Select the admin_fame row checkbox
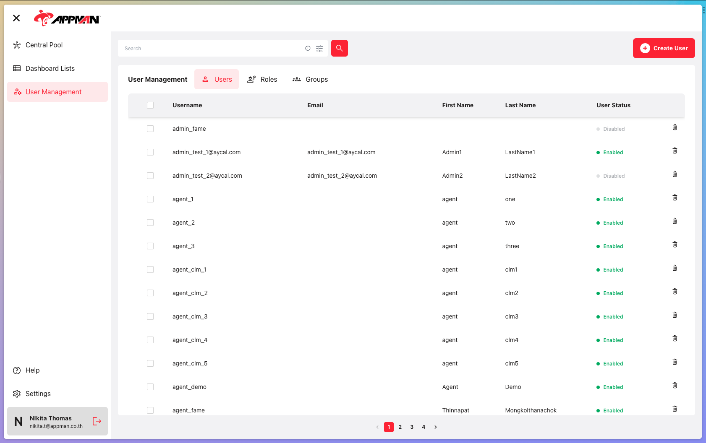Viewport: 706px width, 443px height. pyautogui.click(x=150, y=129)
